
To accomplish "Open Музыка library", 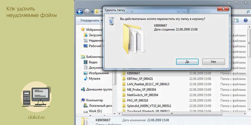I will (94, 78).
